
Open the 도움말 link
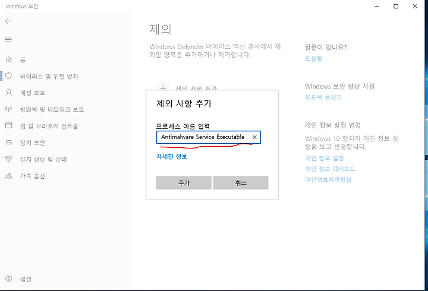314,58
